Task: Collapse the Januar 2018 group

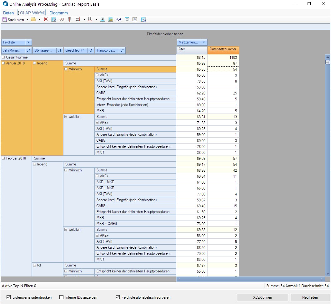Action: (3, 63)
